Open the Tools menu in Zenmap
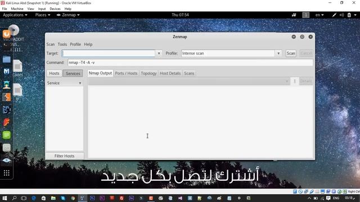360x202 pixels. pos(62,44)
